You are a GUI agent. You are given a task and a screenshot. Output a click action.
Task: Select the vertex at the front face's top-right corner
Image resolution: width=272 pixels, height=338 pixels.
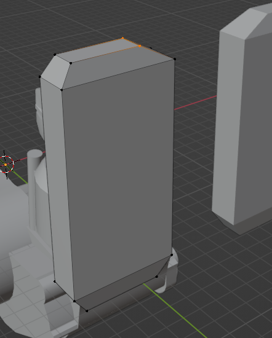(x=175, y=59)
